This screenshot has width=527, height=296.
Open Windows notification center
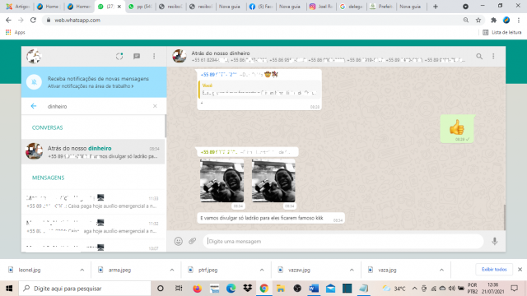tap(514, 289)
